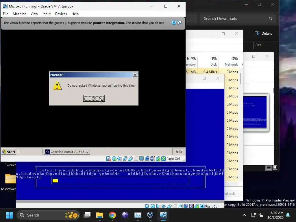
Task: Click shared folders icon in Microxp status bar
Action: click(136, 159)
